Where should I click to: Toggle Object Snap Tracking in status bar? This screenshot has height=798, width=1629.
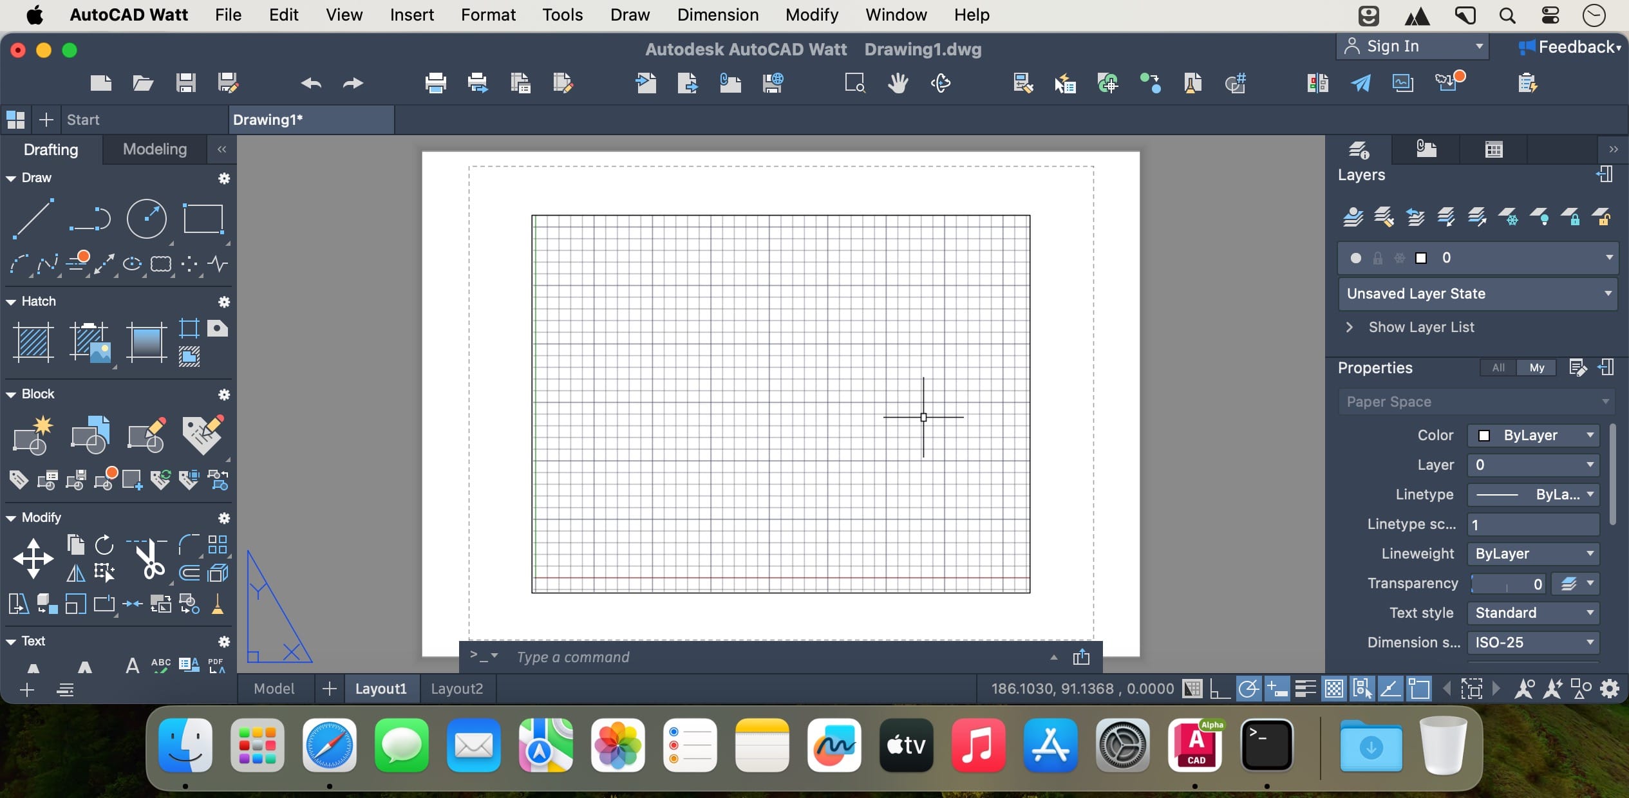tap(1391, 689)
